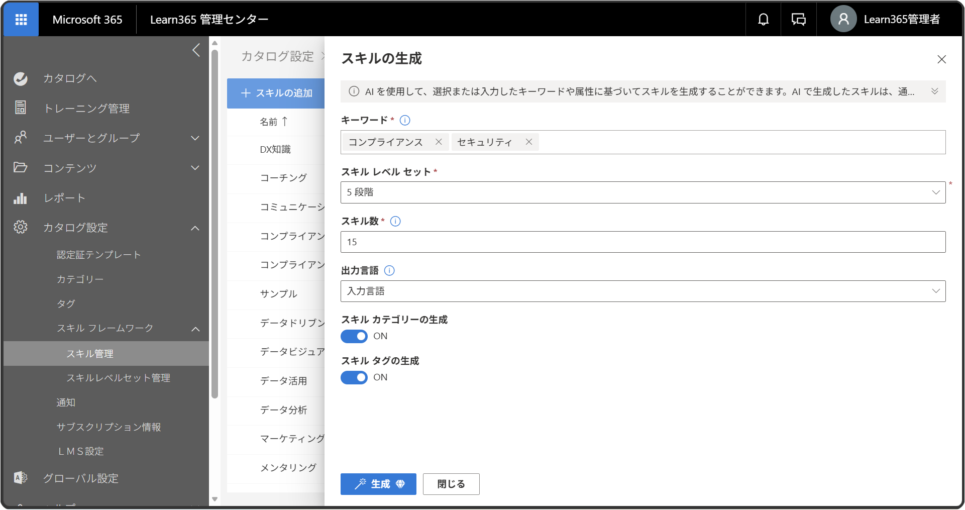
Task: Click the カタログへ icon
Action: 21,78
